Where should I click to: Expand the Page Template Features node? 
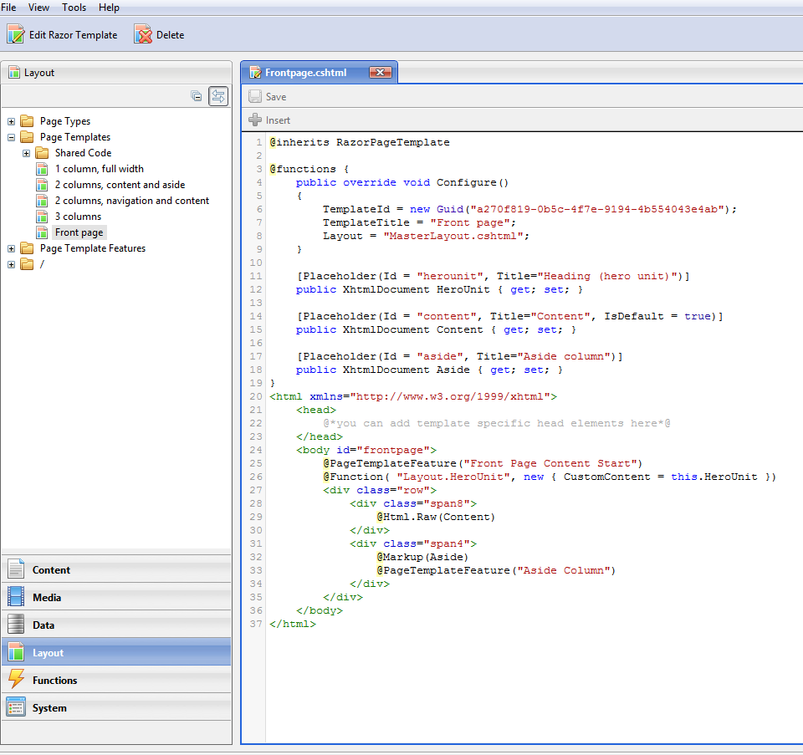coord(10,247)
